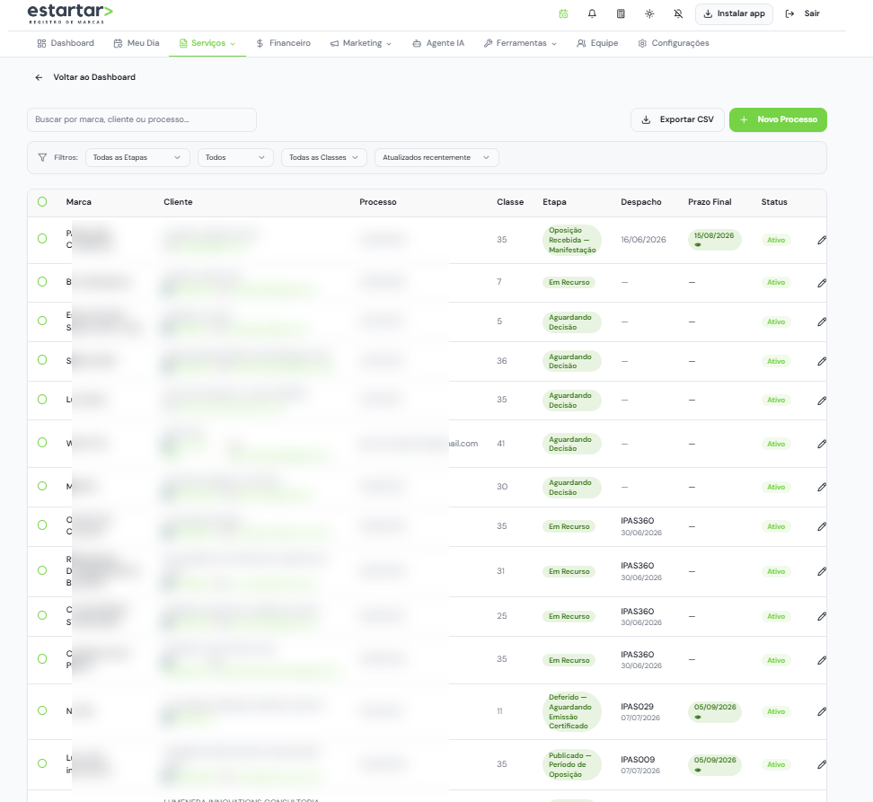Click Exportar CSV button
Image resolution: width=873 pixels, height=802 pixels.
[677, 119]
